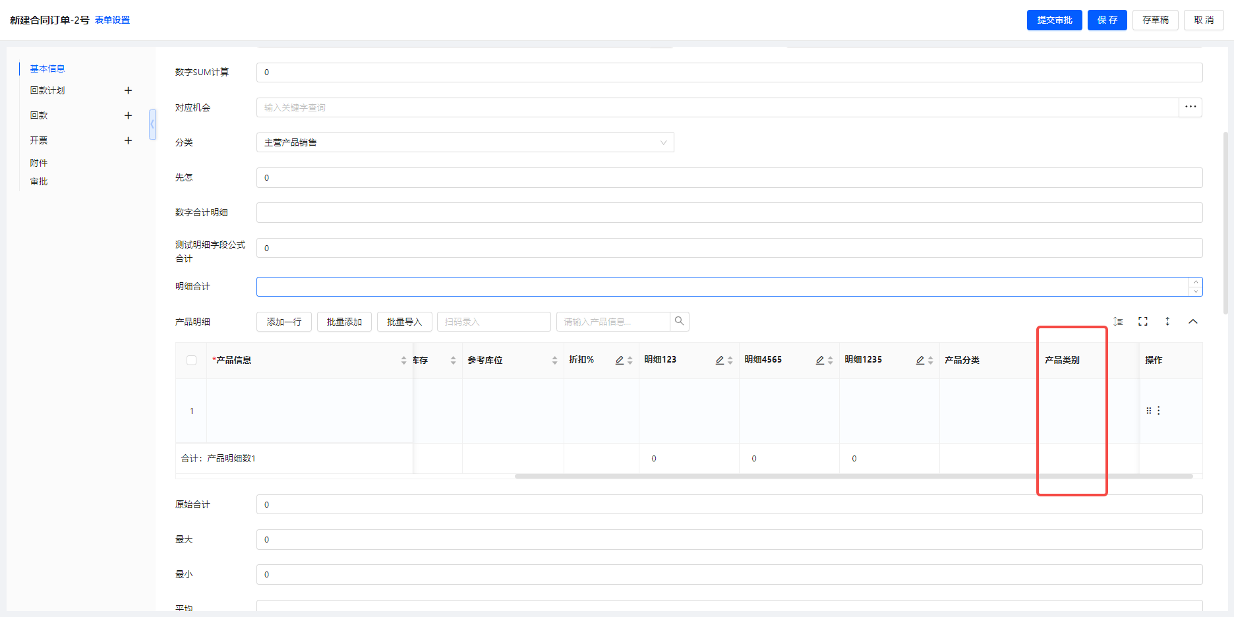Expand product table to fullscreen
The width and height of the screenshot is (1234, 617).
coord(1143,322)
